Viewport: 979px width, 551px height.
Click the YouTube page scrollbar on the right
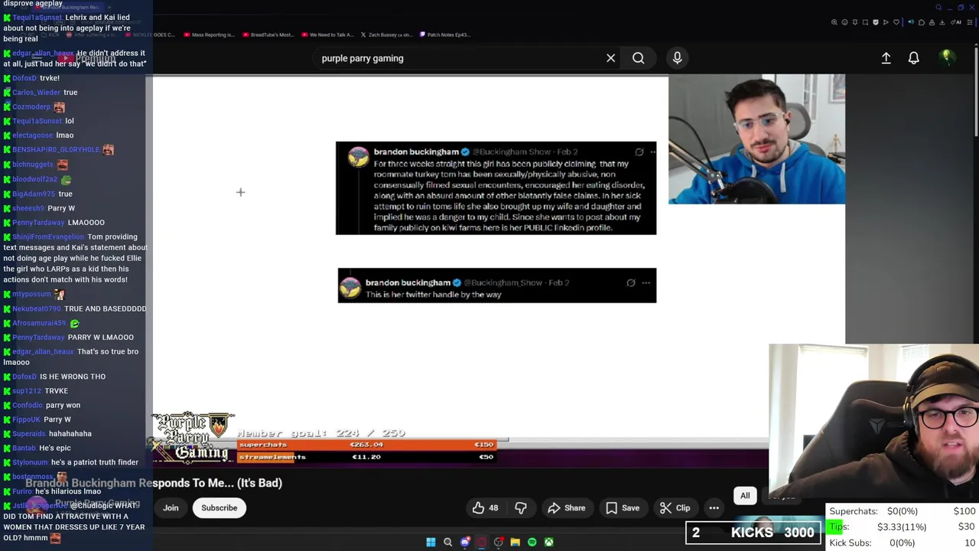point(974,92)
